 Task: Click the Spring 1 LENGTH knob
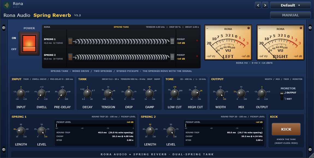(21, 131)
